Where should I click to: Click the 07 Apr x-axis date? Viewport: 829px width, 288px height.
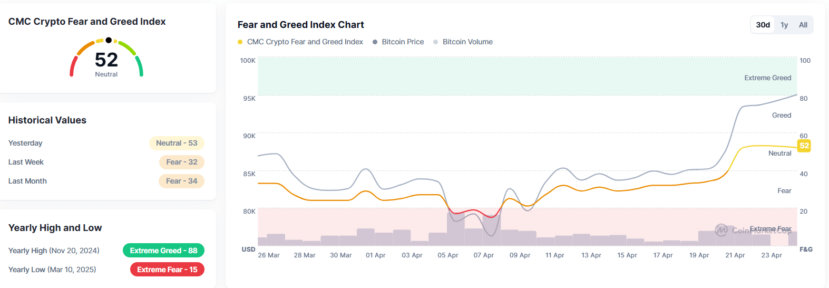coord(484,255)
